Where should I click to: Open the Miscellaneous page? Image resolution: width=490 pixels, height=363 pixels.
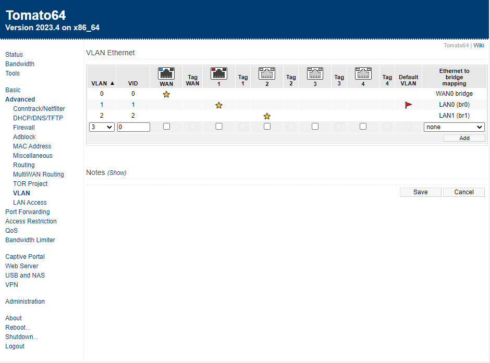(x=33, y=156)
